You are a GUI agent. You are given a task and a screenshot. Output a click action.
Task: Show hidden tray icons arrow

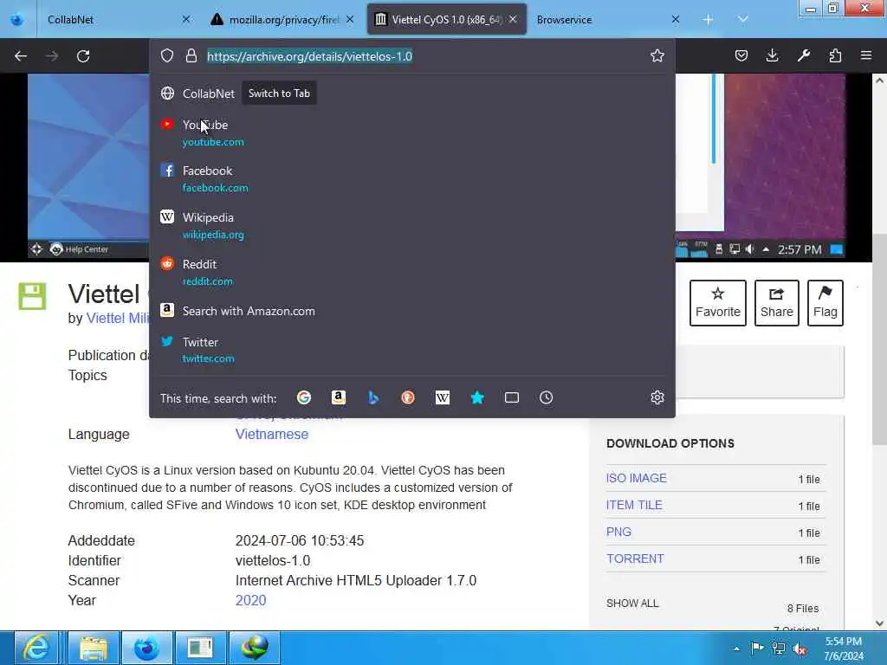(x=736, y=649)
